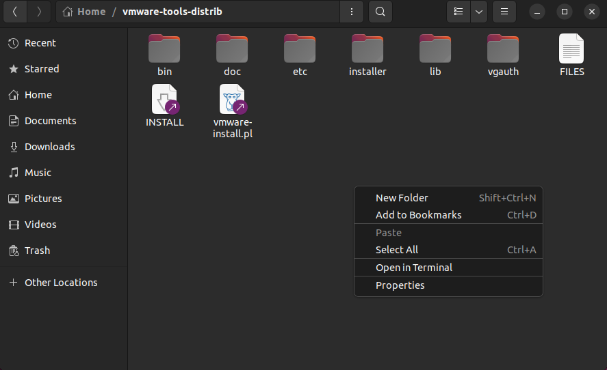Choose Add to Bookmarks menu entry
This screenshot has width=607, height=370.
point(448,215)
